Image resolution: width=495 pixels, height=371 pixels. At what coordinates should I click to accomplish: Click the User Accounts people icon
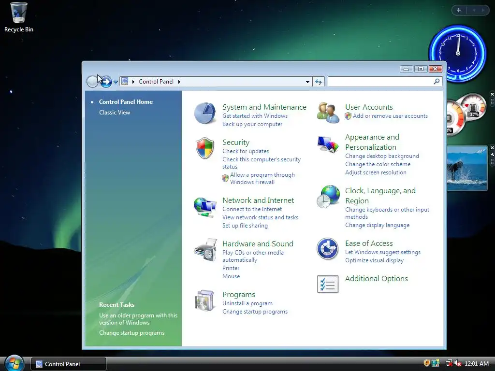[328, 113]
